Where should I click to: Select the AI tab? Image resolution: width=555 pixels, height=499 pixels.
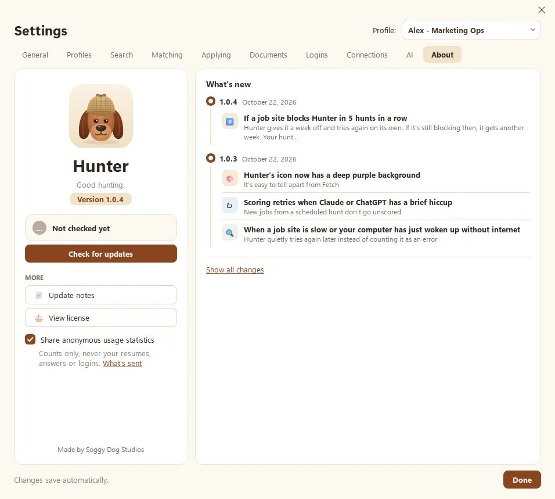pos(409,55)
